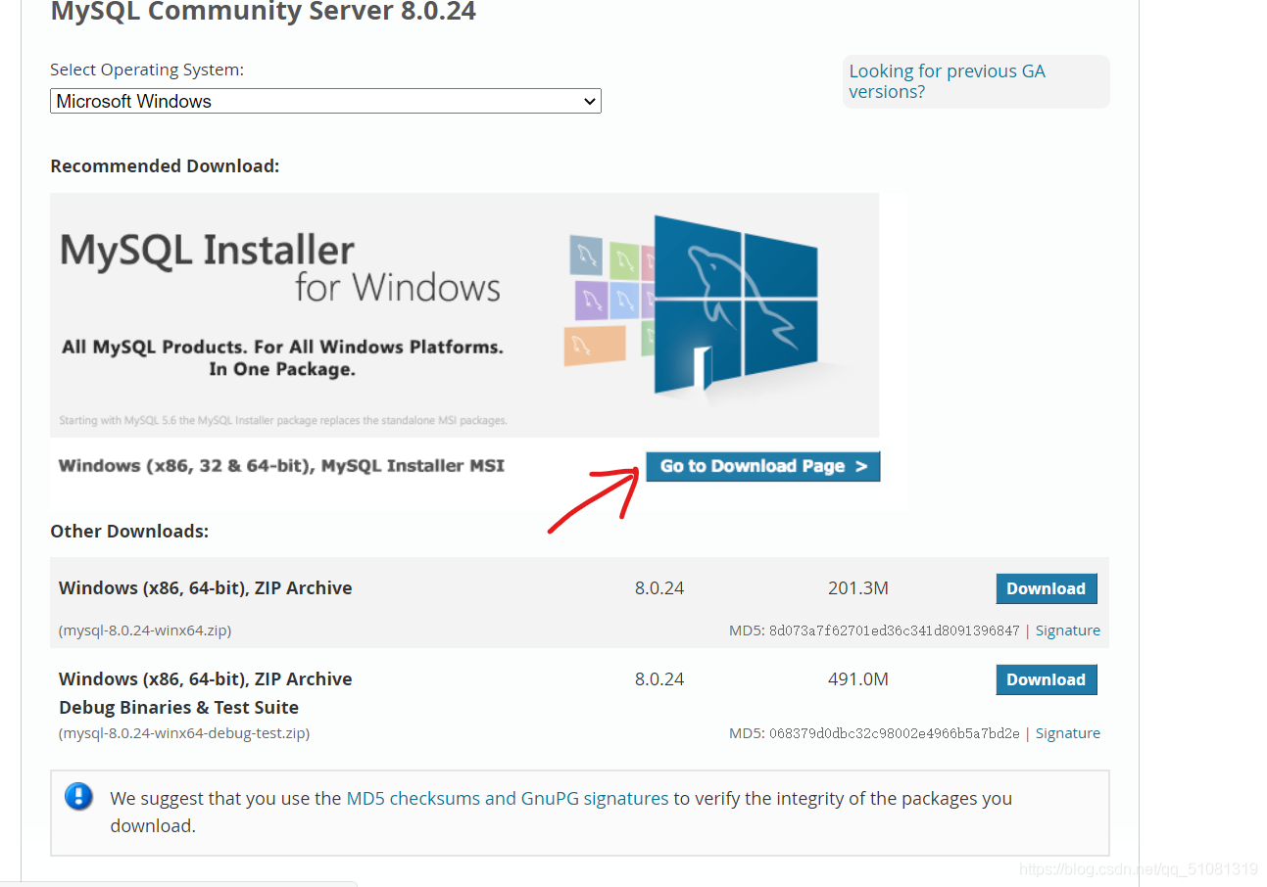The width and height of the screenshot is (1267, 887).
Task: Click the blue info exclamation icon
Action: [78, 796]
